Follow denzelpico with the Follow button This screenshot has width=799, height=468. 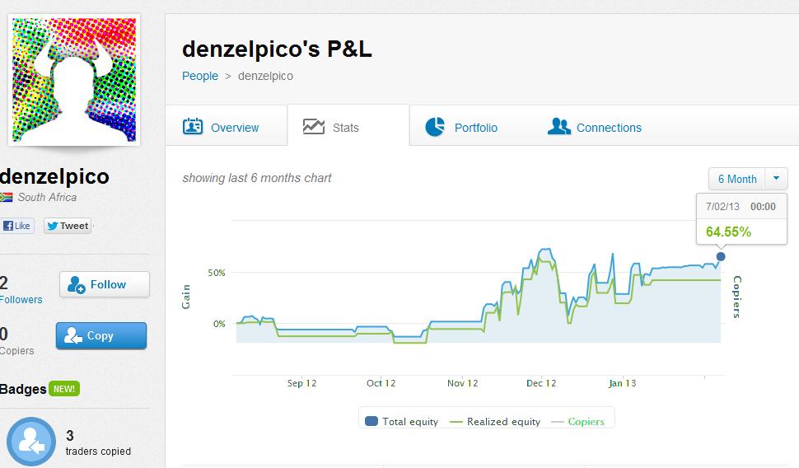[105, 284]
